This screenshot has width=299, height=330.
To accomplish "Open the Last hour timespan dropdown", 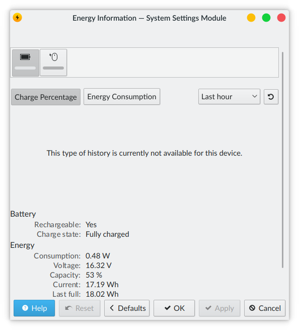I will tap(229, 97).
